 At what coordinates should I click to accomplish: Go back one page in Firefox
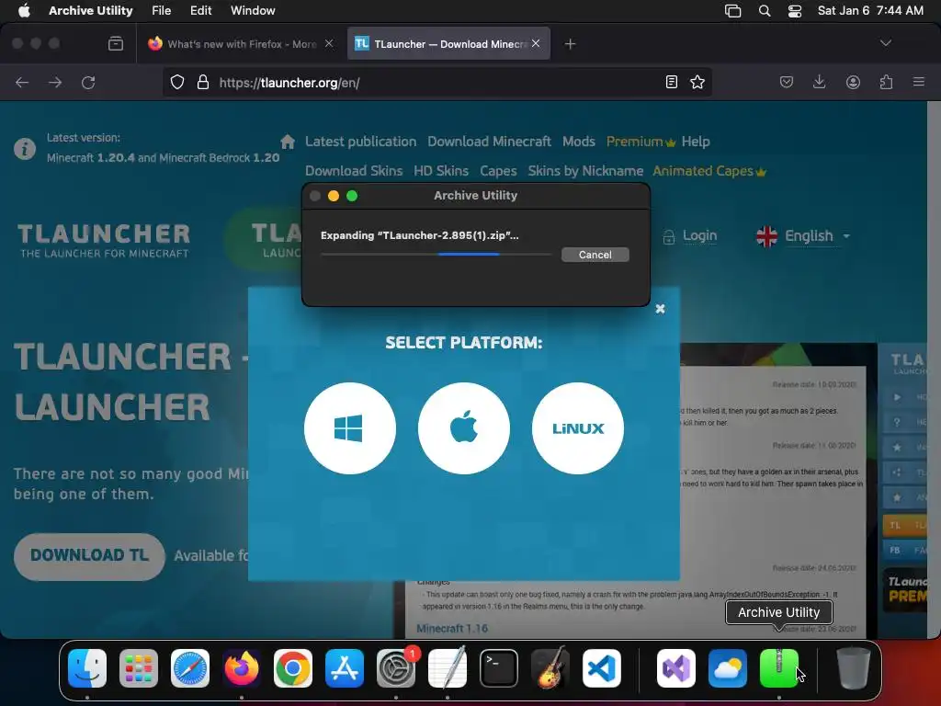click(22, 82)
